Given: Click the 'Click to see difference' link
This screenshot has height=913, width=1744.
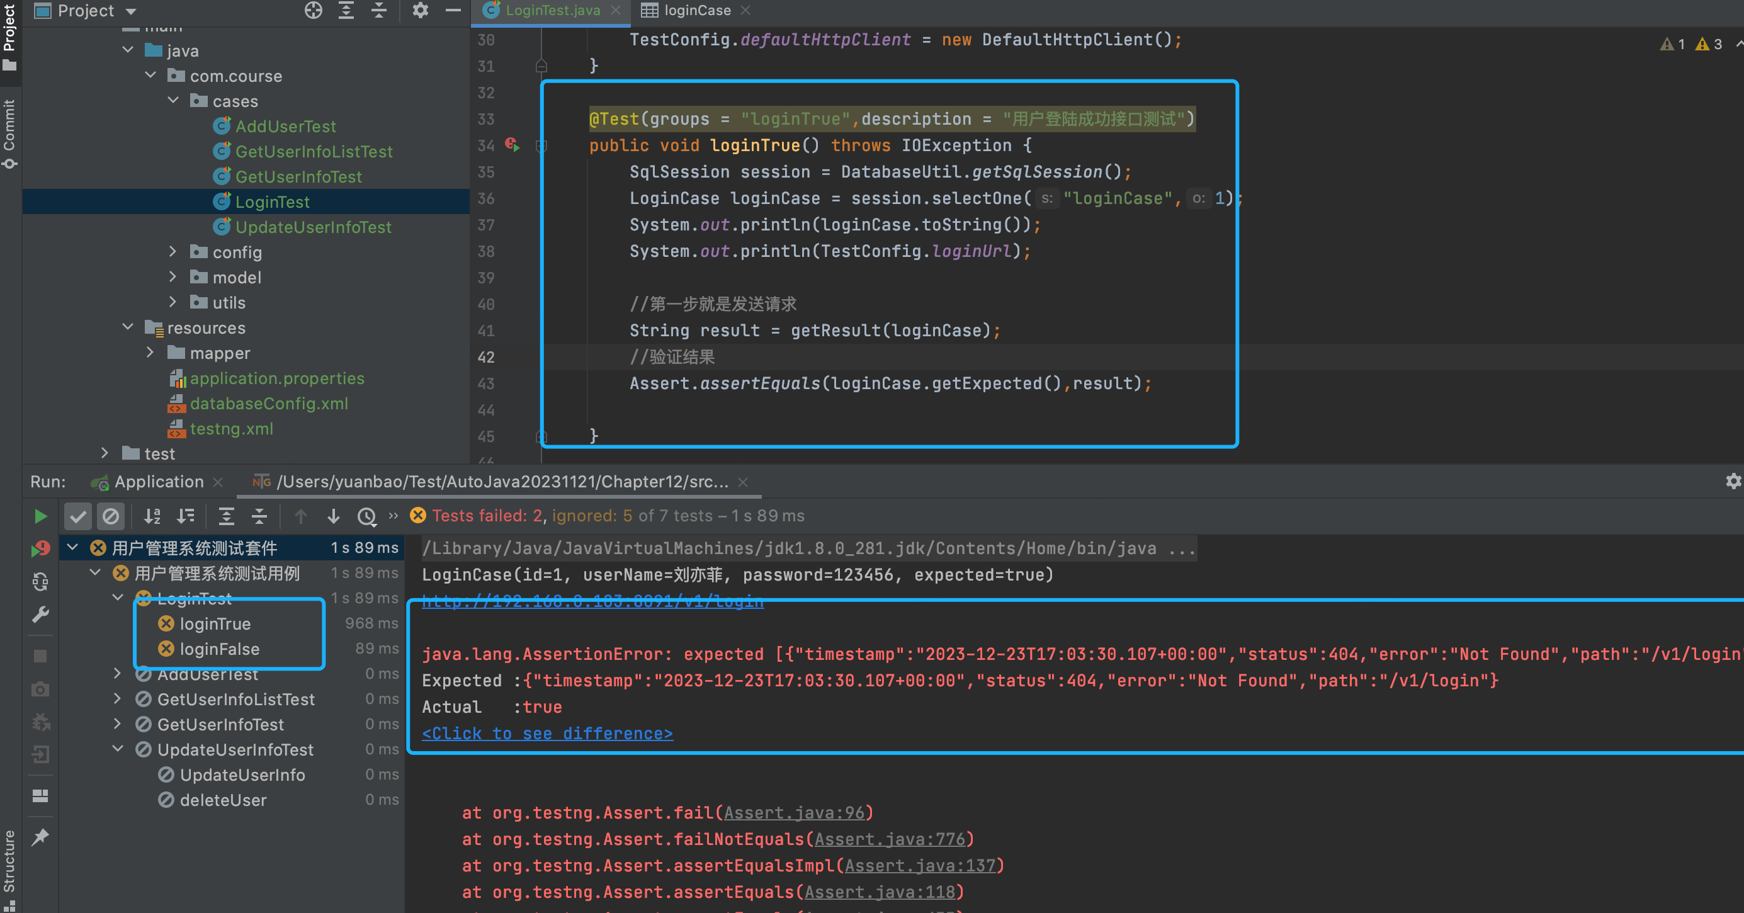Looking at the screenshot, I should (x=547, y=734).
